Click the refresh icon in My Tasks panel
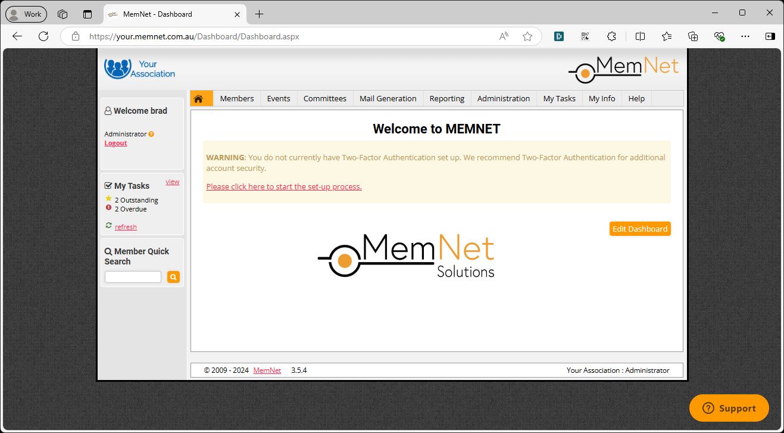 coord(109,226)
